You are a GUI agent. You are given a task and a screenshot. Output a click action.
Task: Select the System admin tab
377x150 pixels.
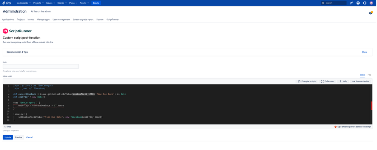[100, 20]
